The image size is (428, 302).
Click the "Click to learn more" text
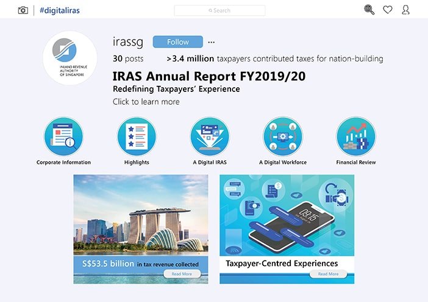point(146,102)
